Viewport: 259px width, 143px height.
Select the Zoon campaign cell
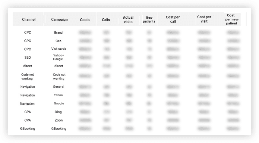click(x=58, y=120)
